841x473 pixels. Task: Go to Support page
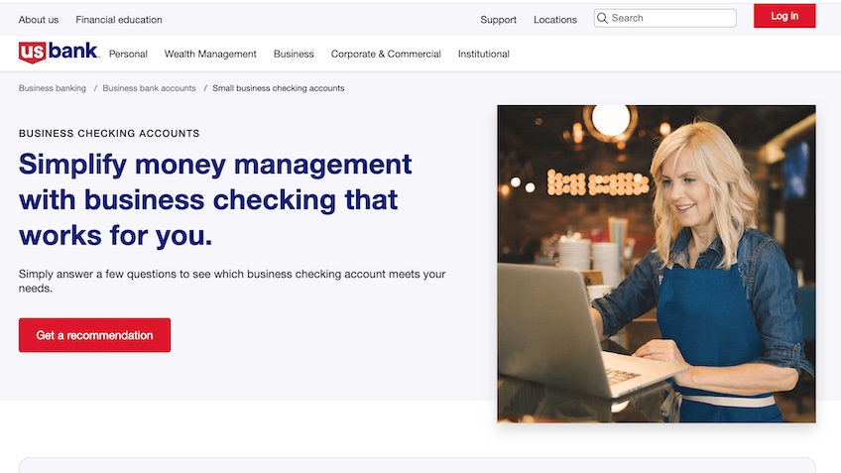(498, 20)
